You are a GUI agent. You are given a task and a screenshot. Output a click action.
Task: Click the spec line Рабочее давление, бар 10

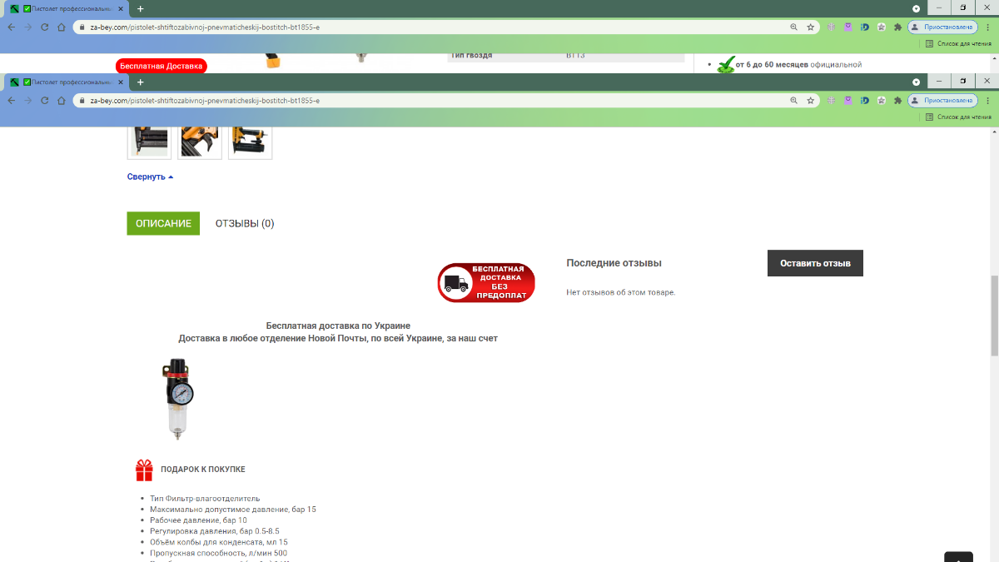(198, 520)
